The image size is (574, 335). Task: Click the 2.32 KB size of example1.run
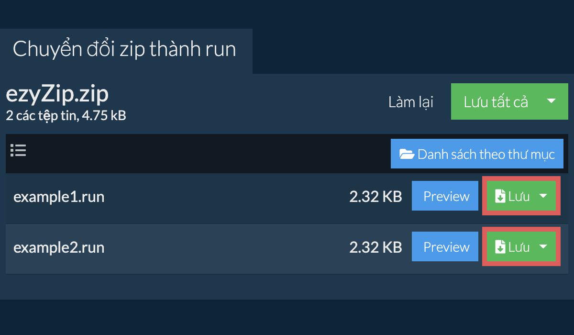click(375, 197)
